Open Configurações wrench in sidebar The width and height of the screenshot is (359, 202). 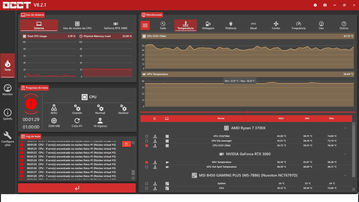[8, 139]
